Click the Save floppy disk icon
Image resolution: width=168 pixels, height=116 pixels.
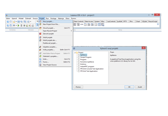click(x=18, y=22)
